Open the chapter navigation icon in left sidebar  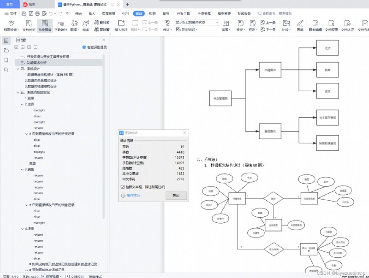pos(6,50)
